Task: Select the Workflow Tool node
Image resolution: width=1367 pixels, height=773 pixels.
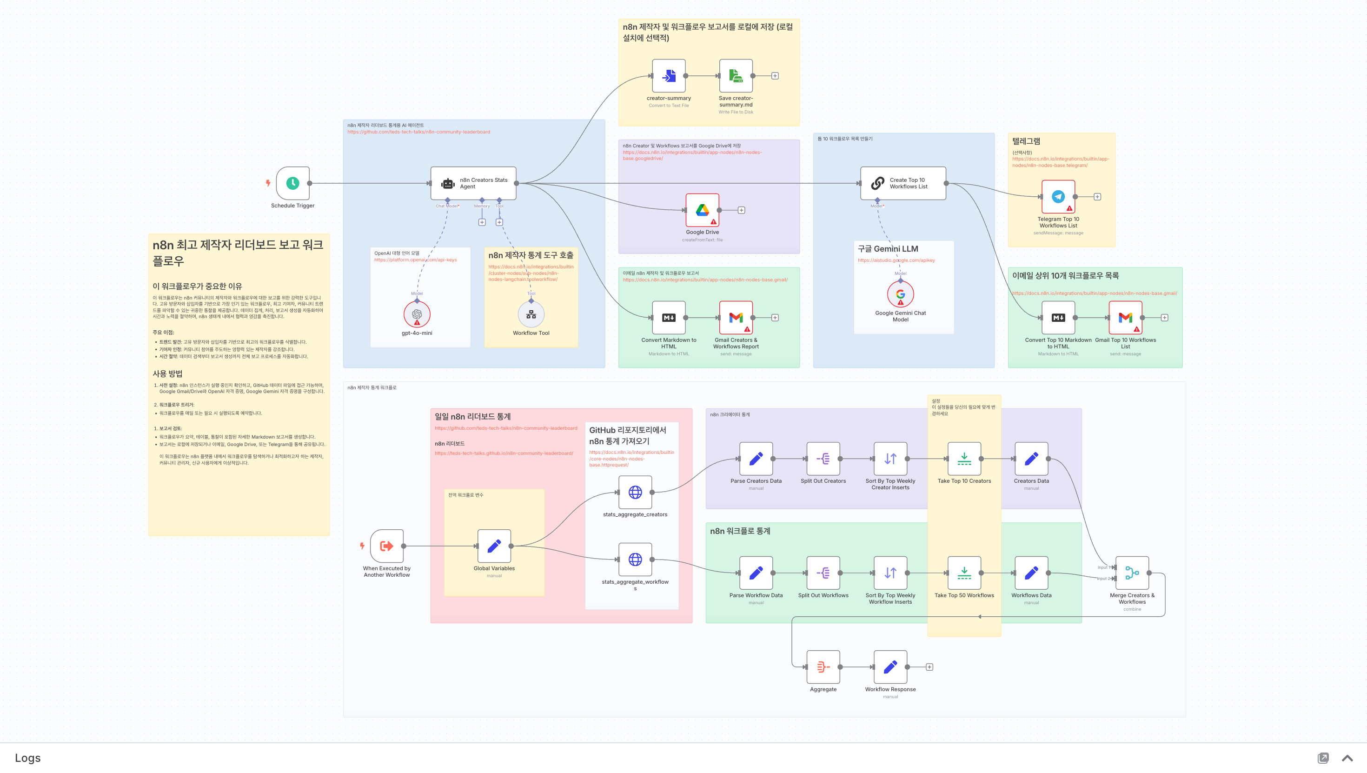Action: tap(531, 314)
